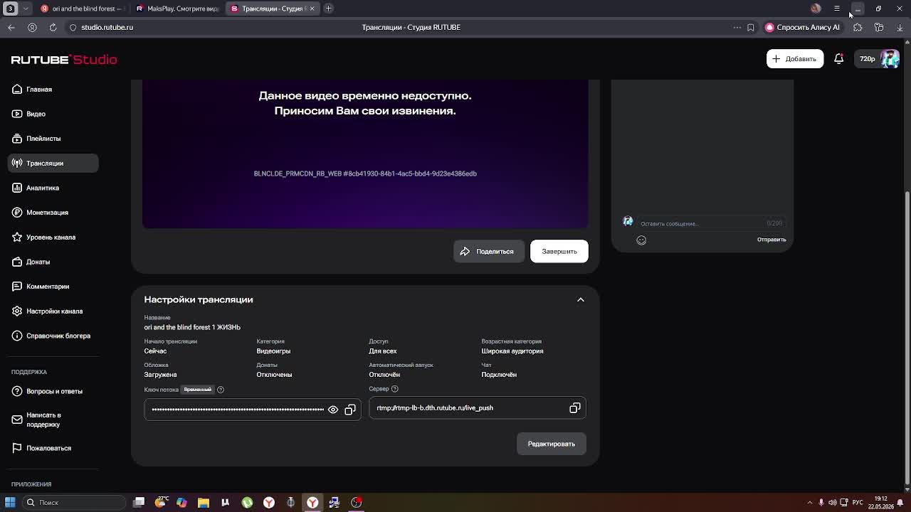Image resolution: width=911 pixels, height=512 pixels.
Task: Click the server URL field
Action: coord(478,408)
